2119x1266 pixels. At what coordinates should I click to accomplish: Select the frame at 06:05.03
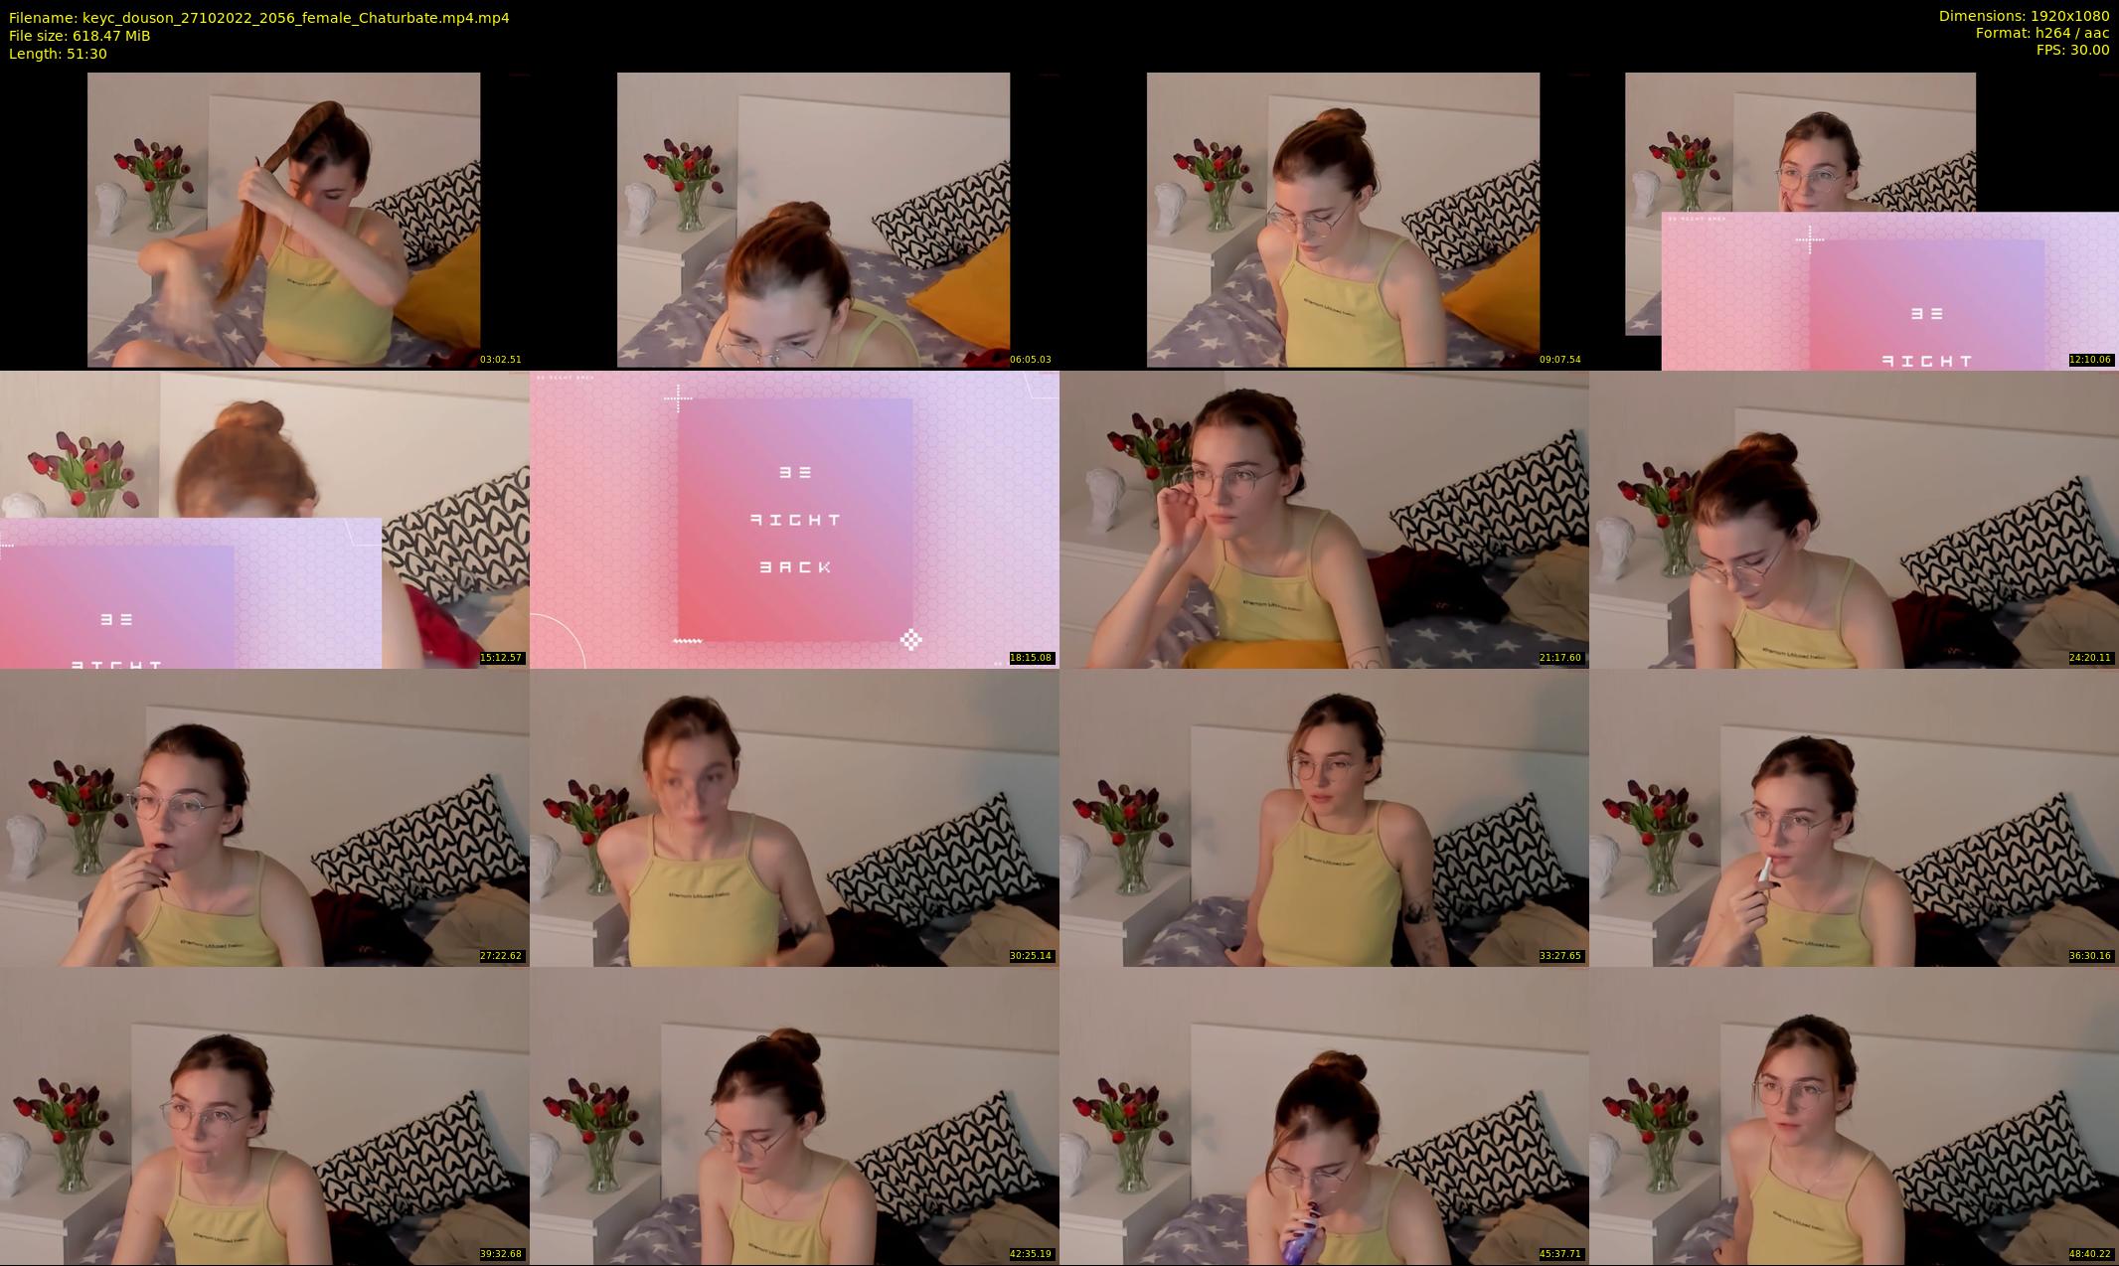coord(813,220)
